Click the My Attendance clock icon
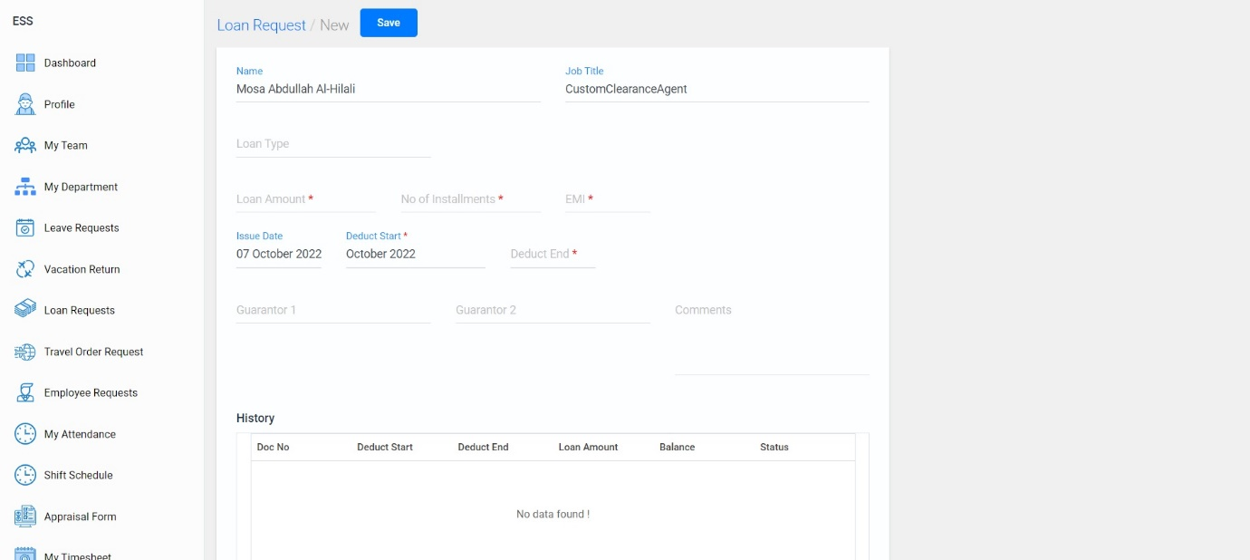The height and width of the screenshot is (560, 1250). pyautogui.click(x=26, y=434)
